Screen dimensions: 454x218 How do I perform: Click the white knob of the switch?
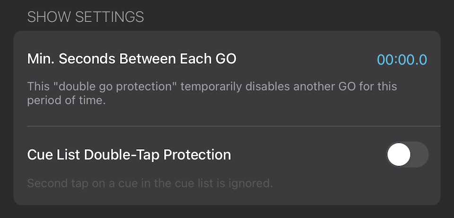399,155
